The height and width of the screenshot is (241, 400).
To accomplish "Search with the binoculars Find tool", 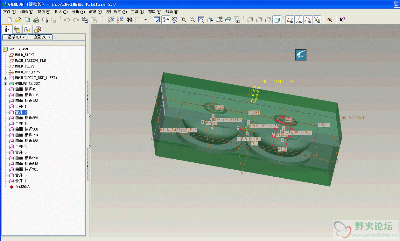I will [129, 20].
